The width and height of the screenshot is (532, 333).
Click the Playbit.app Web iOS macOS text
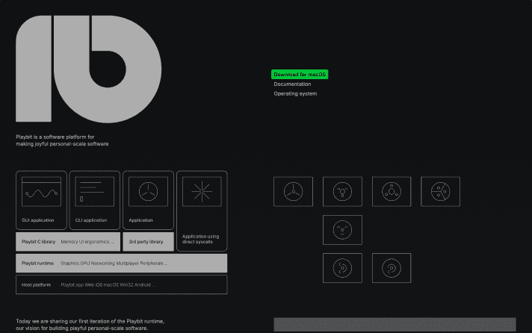[x=108, y=285]
